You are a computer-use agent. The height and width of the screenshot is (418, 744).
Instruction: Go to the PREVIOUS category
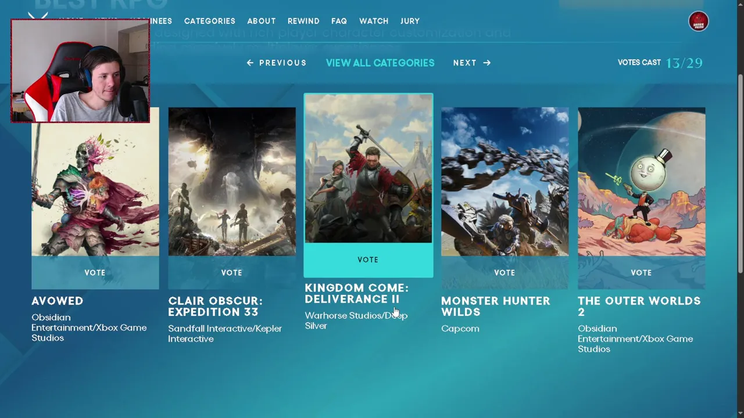pos(277,63)
